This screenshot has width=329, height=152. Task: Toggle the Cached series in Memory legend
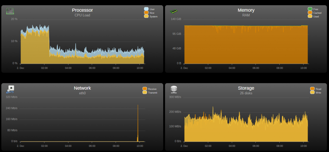[x=315, y=13]
